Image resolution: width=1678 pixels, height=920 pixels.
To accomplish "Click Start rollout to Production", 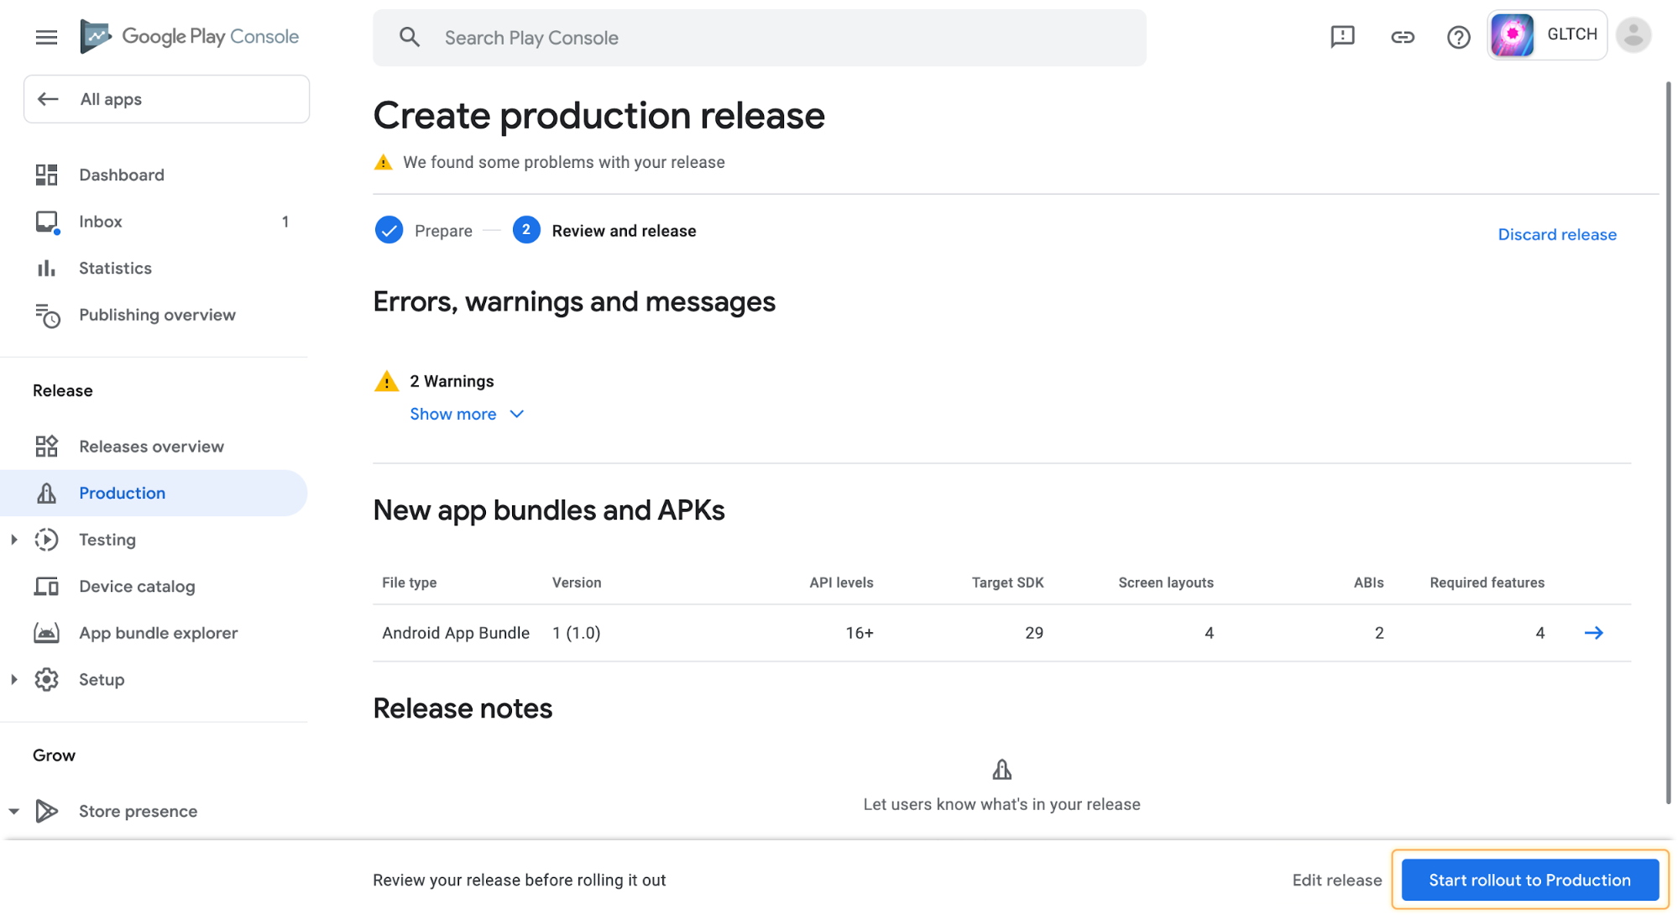I will coord(1529,880).
